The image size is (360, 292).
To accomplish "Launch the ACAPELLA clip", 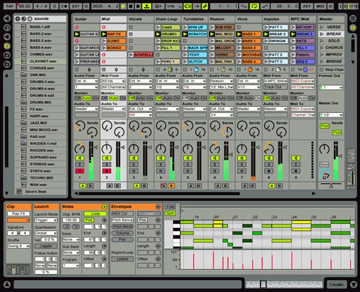I will point(140,55).
